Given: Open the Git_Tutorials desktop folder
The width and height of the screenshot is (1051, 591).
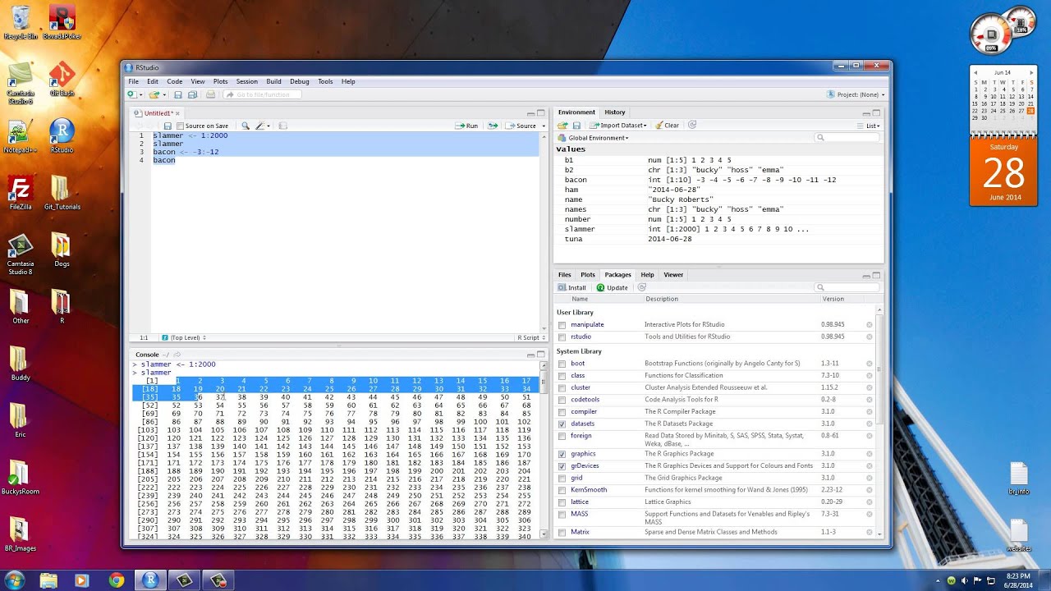Looking at the screenshot, I should pyautogui.click(x=62, y=194).
